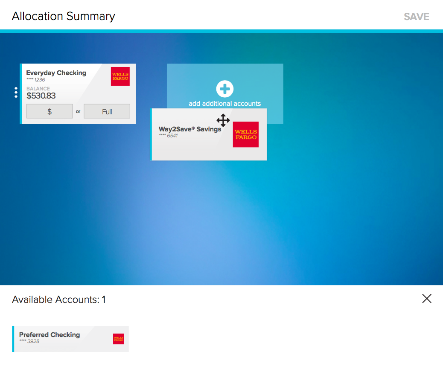Select the Full amount button
Screen dimensions: 443x375
(x=107, y=111)
